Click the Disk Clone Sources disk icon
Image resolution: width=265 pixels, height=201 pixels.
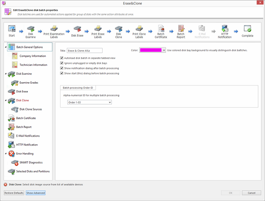pos(15,109)
